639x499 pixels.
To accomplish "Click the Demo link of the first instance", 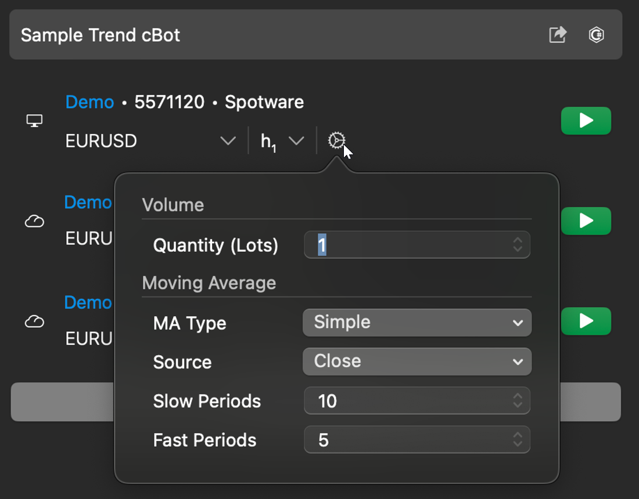I will click(89, 102).
